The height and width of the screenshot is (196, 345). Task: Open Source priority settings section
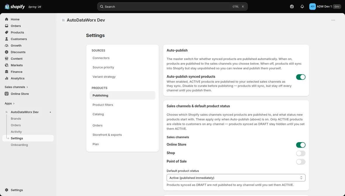123,67
